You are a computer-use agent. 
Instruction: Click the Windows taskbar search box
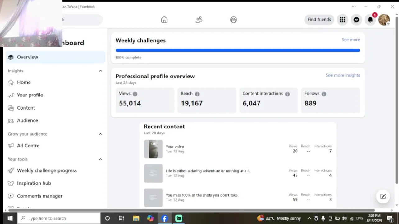coord(59,218)
